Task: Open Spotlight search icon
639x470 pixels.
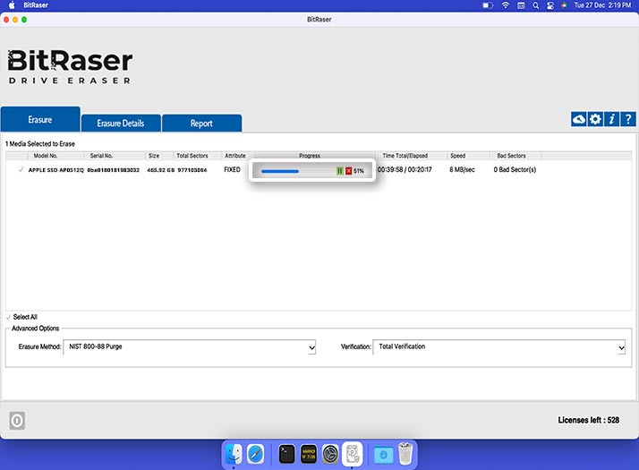Action: [x=535, y=5]
